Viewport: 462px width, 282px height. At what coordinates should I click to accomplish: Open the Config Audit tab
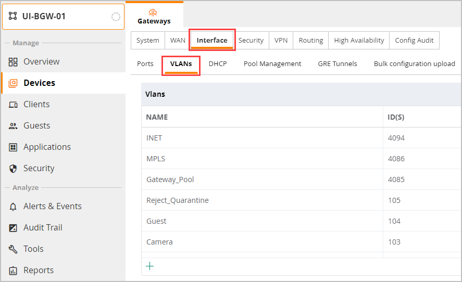(414, 41)
